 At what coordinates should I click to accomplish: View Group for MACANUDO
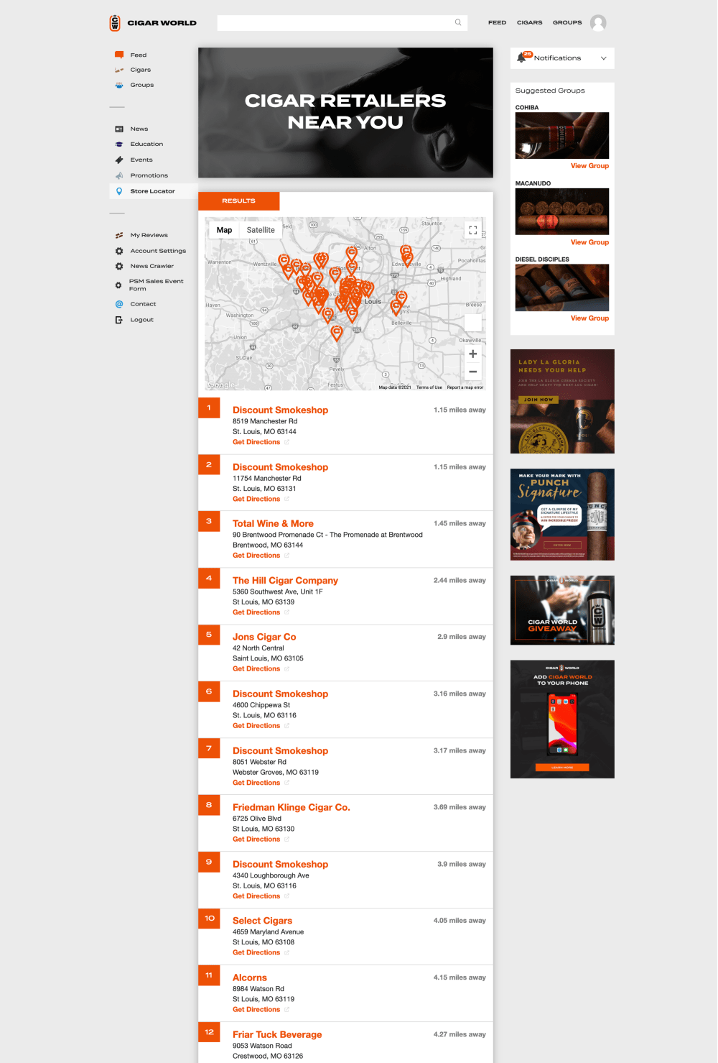589,242
